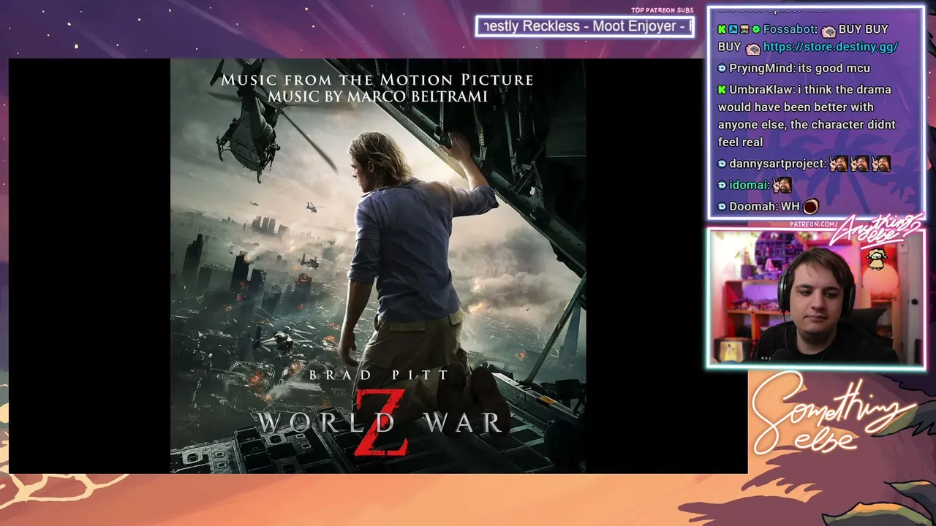Click the 'its good mcu' chat message
This screenshot has width=936, height=526.
pyautogui.click(x=834, y=68)
